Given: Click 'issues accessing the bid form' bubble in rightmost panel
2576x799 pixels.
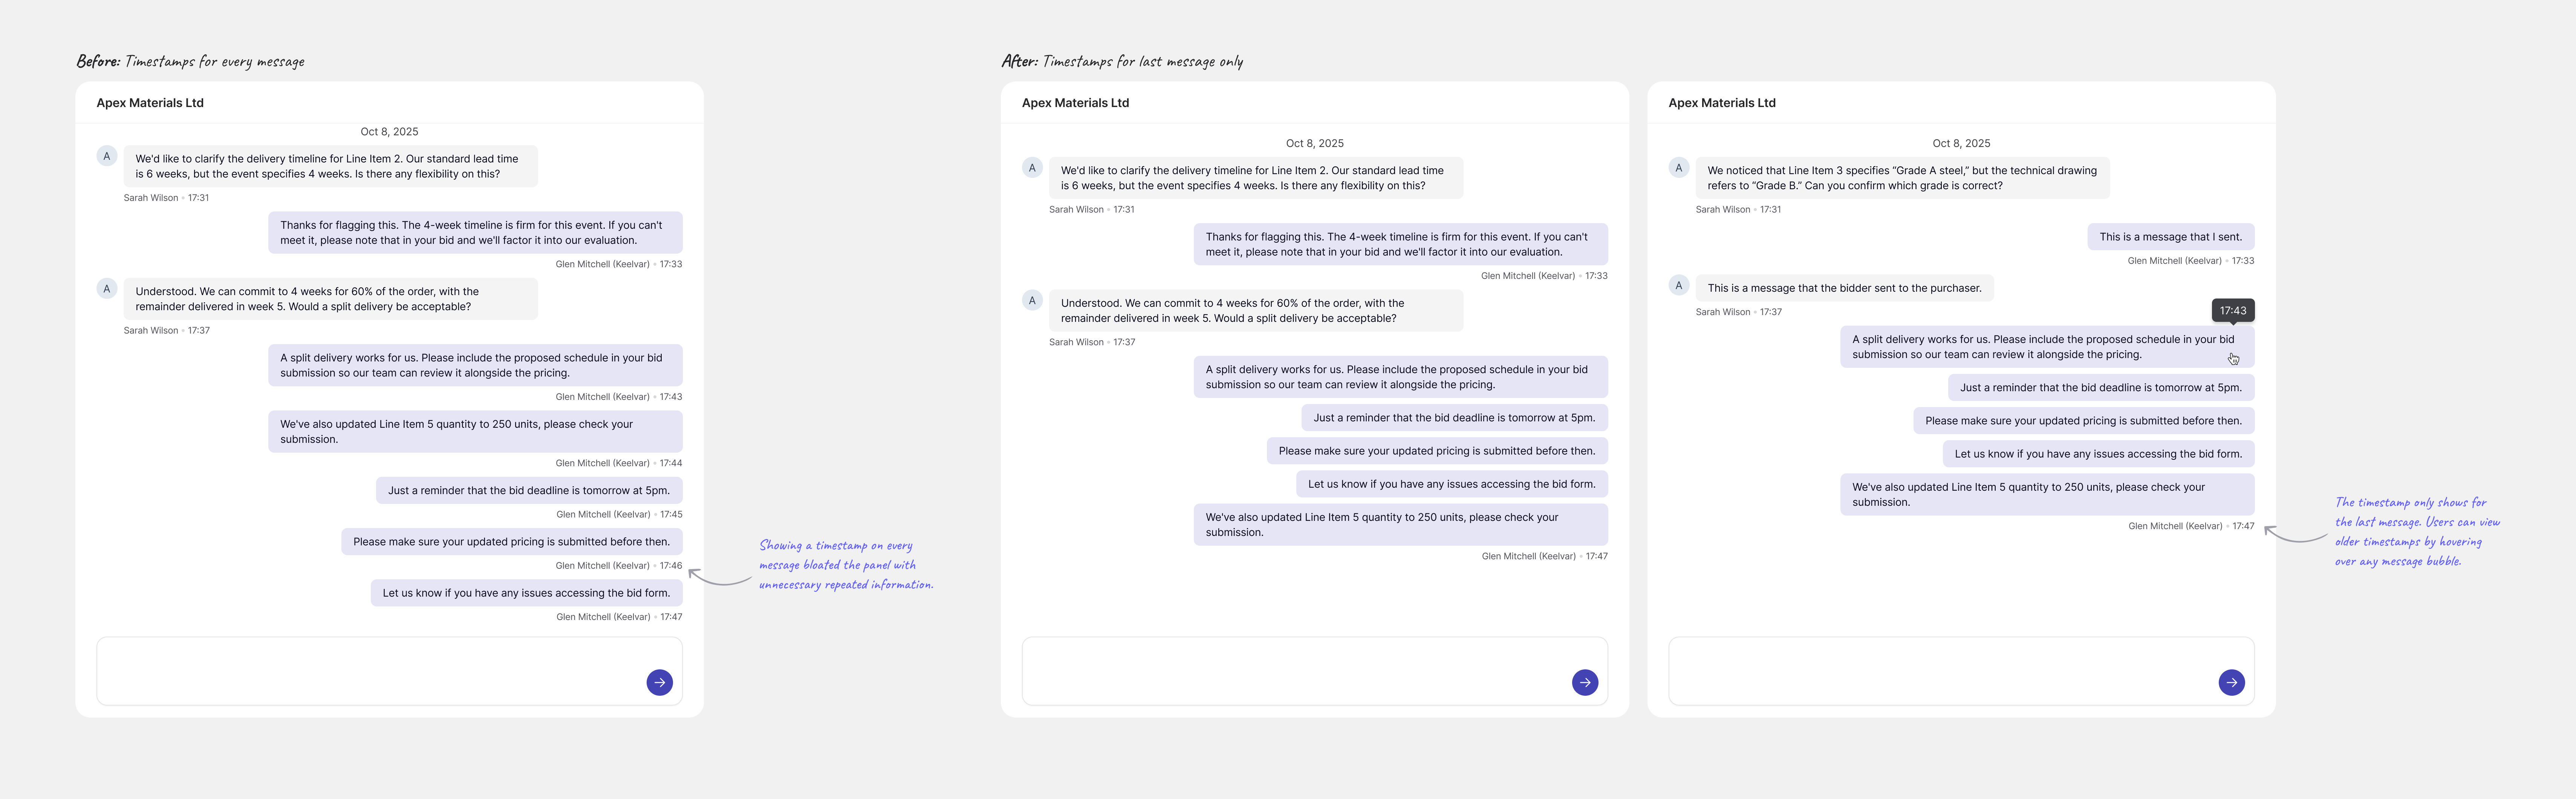Looking at the screenshot, I should (x=2098, y=454).
